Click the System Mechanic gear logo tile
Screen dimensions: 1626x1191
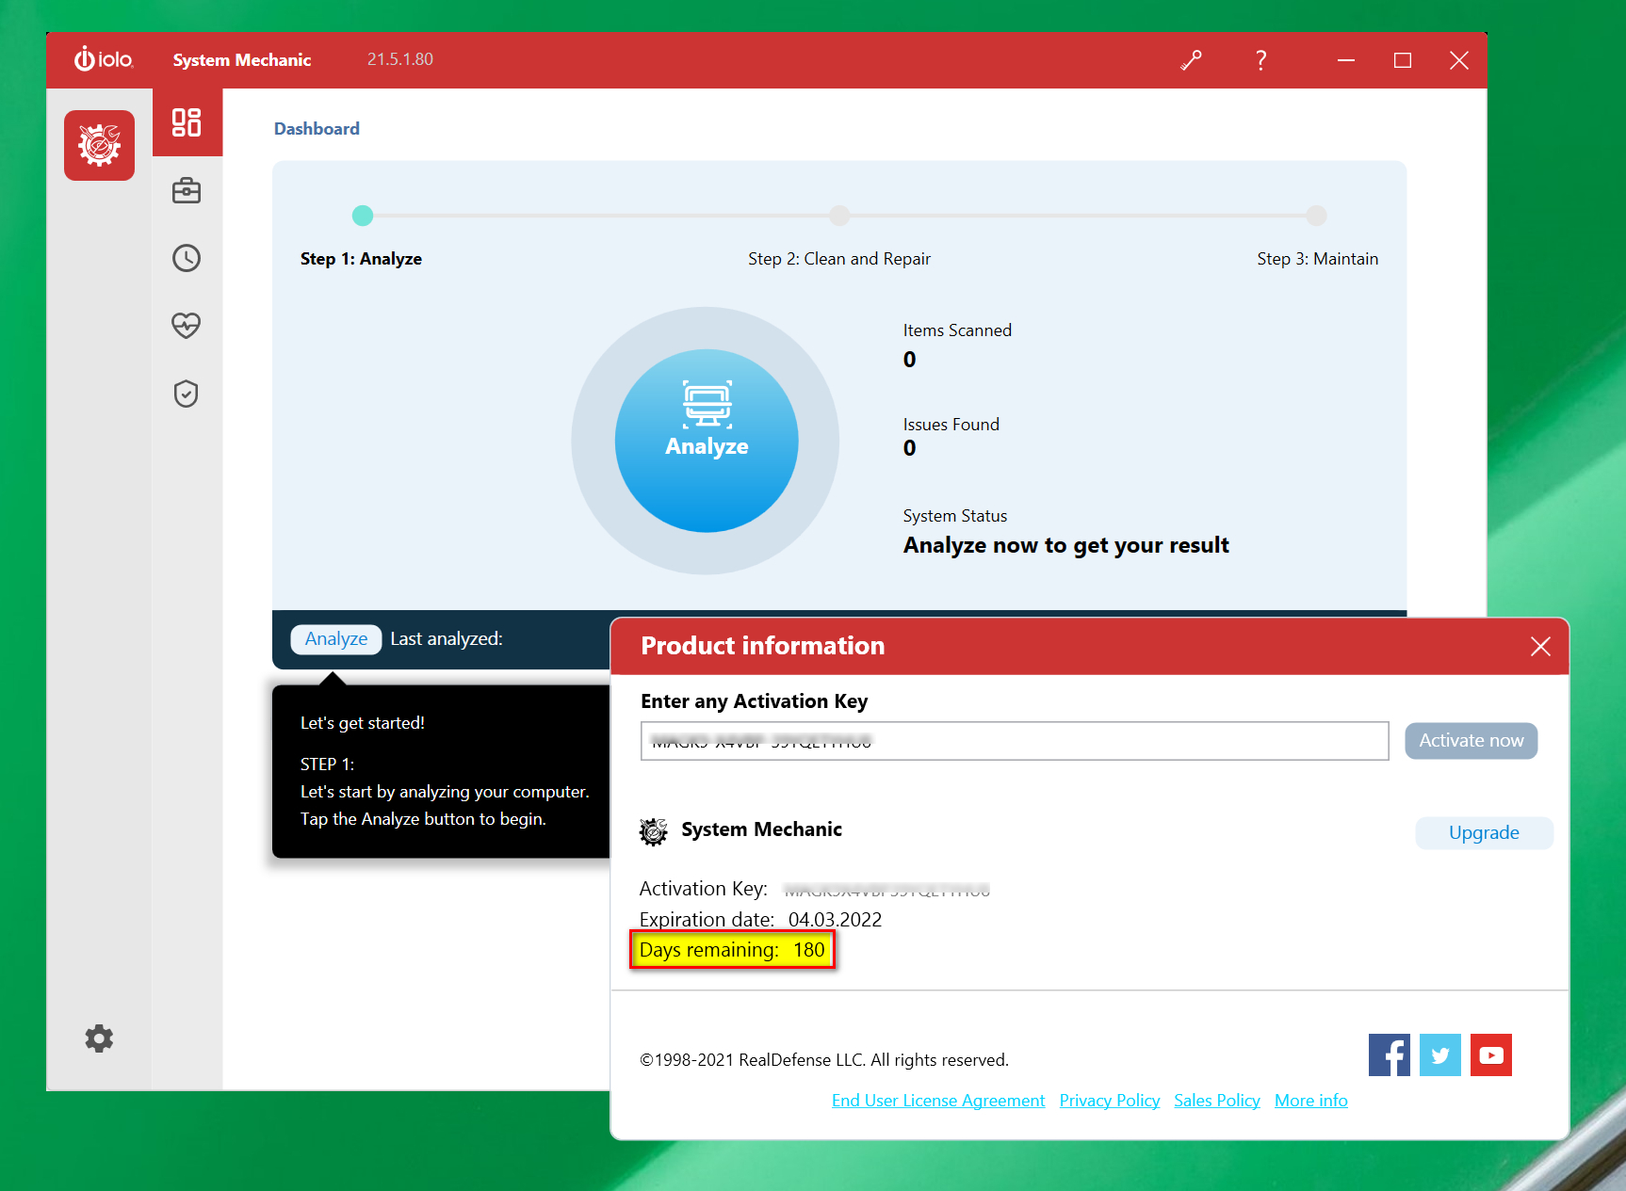[x=99, y=145]
